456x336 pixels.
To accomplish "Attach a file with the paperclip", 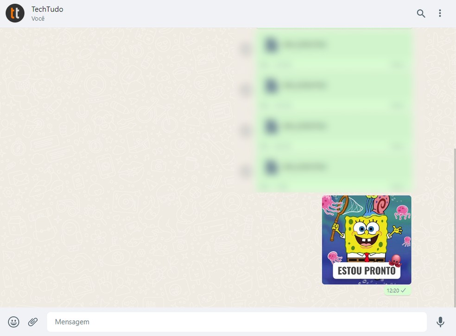I will (33, 322).
